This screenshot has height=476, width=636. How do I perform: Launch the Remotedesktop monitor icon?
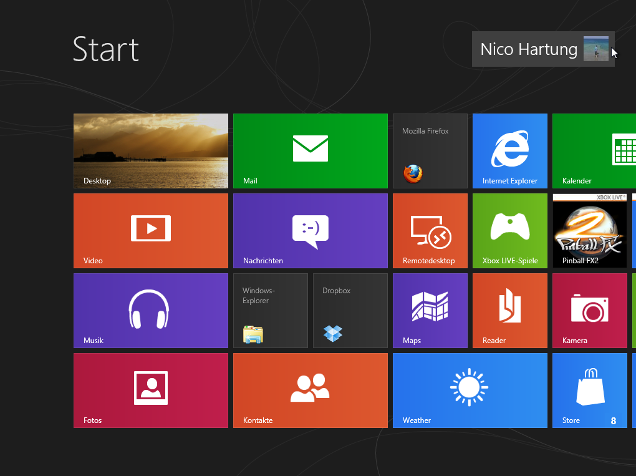coord(431,231)
